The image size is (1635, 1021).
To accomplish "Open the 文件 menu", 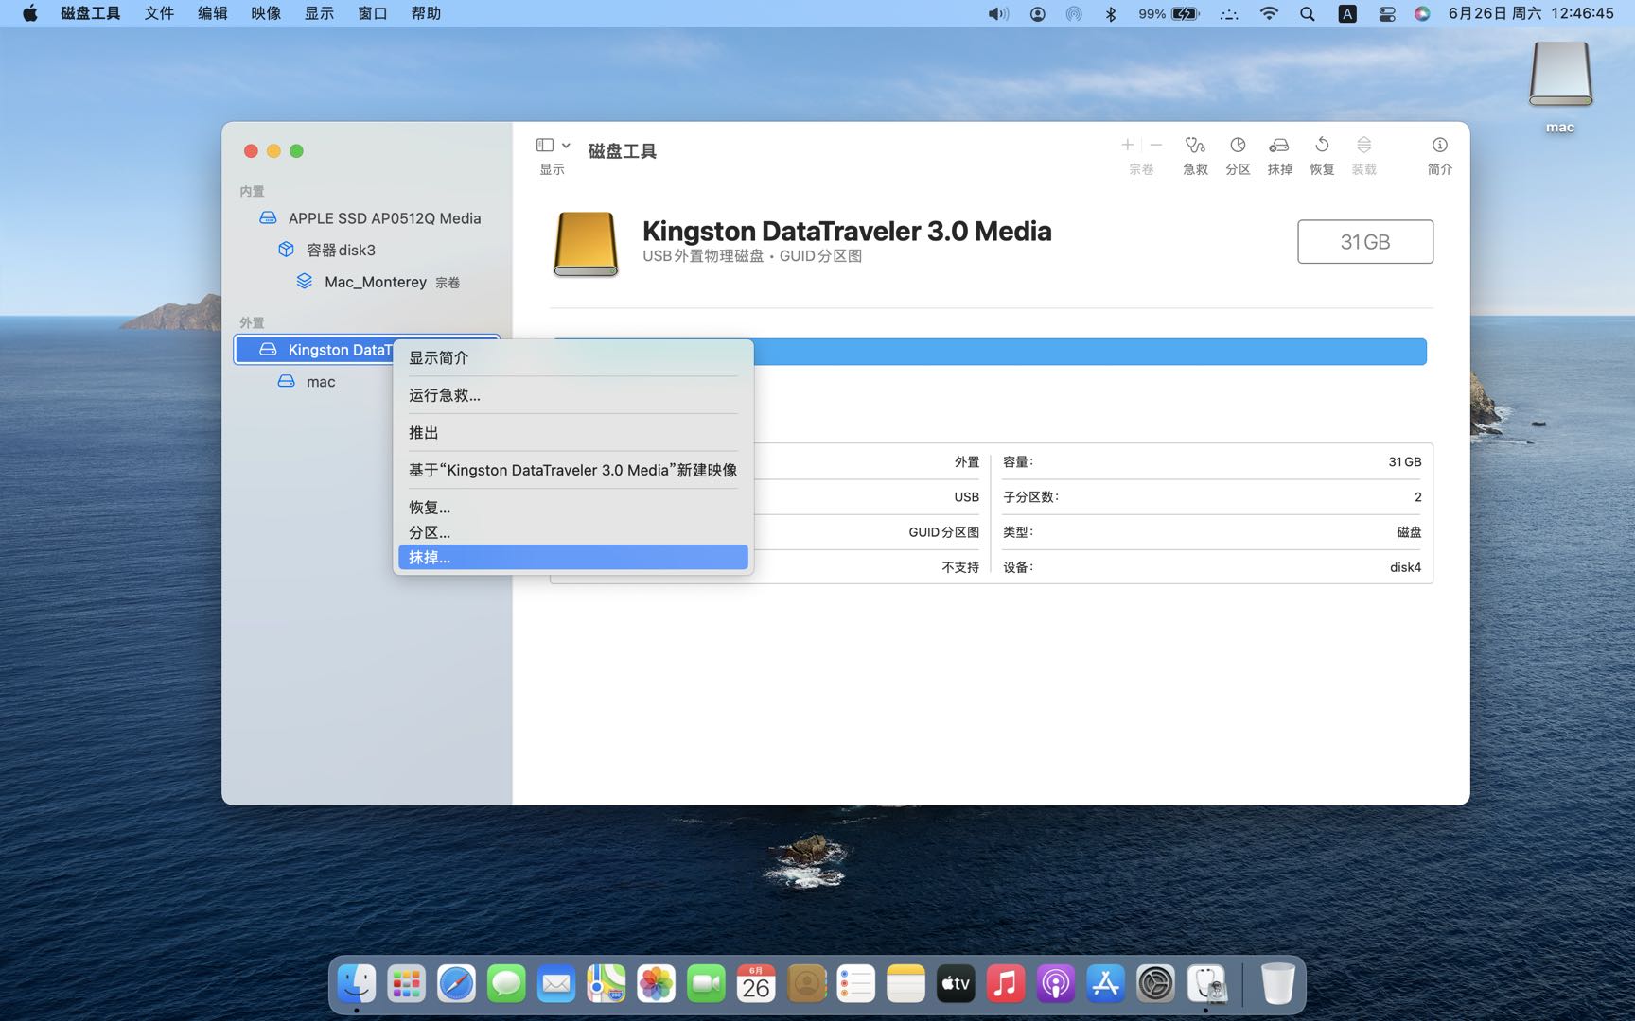I will [159, 13].
